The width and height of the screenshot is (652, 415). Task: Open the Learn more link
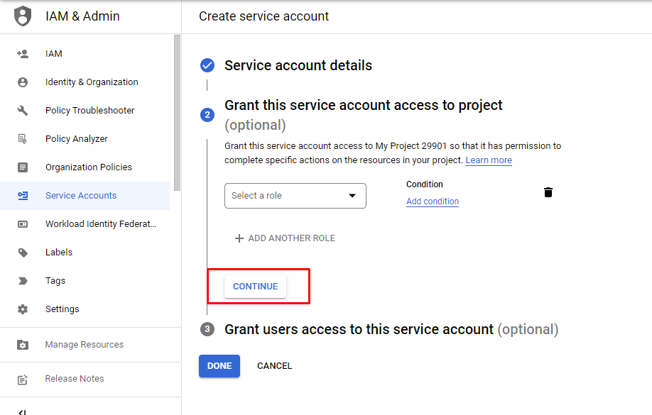coord(489,160)
